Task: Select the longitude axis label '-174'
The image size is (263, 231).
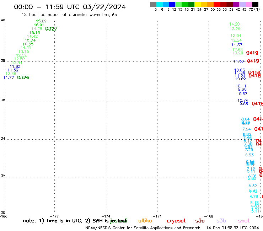Action: coord(106,216)
